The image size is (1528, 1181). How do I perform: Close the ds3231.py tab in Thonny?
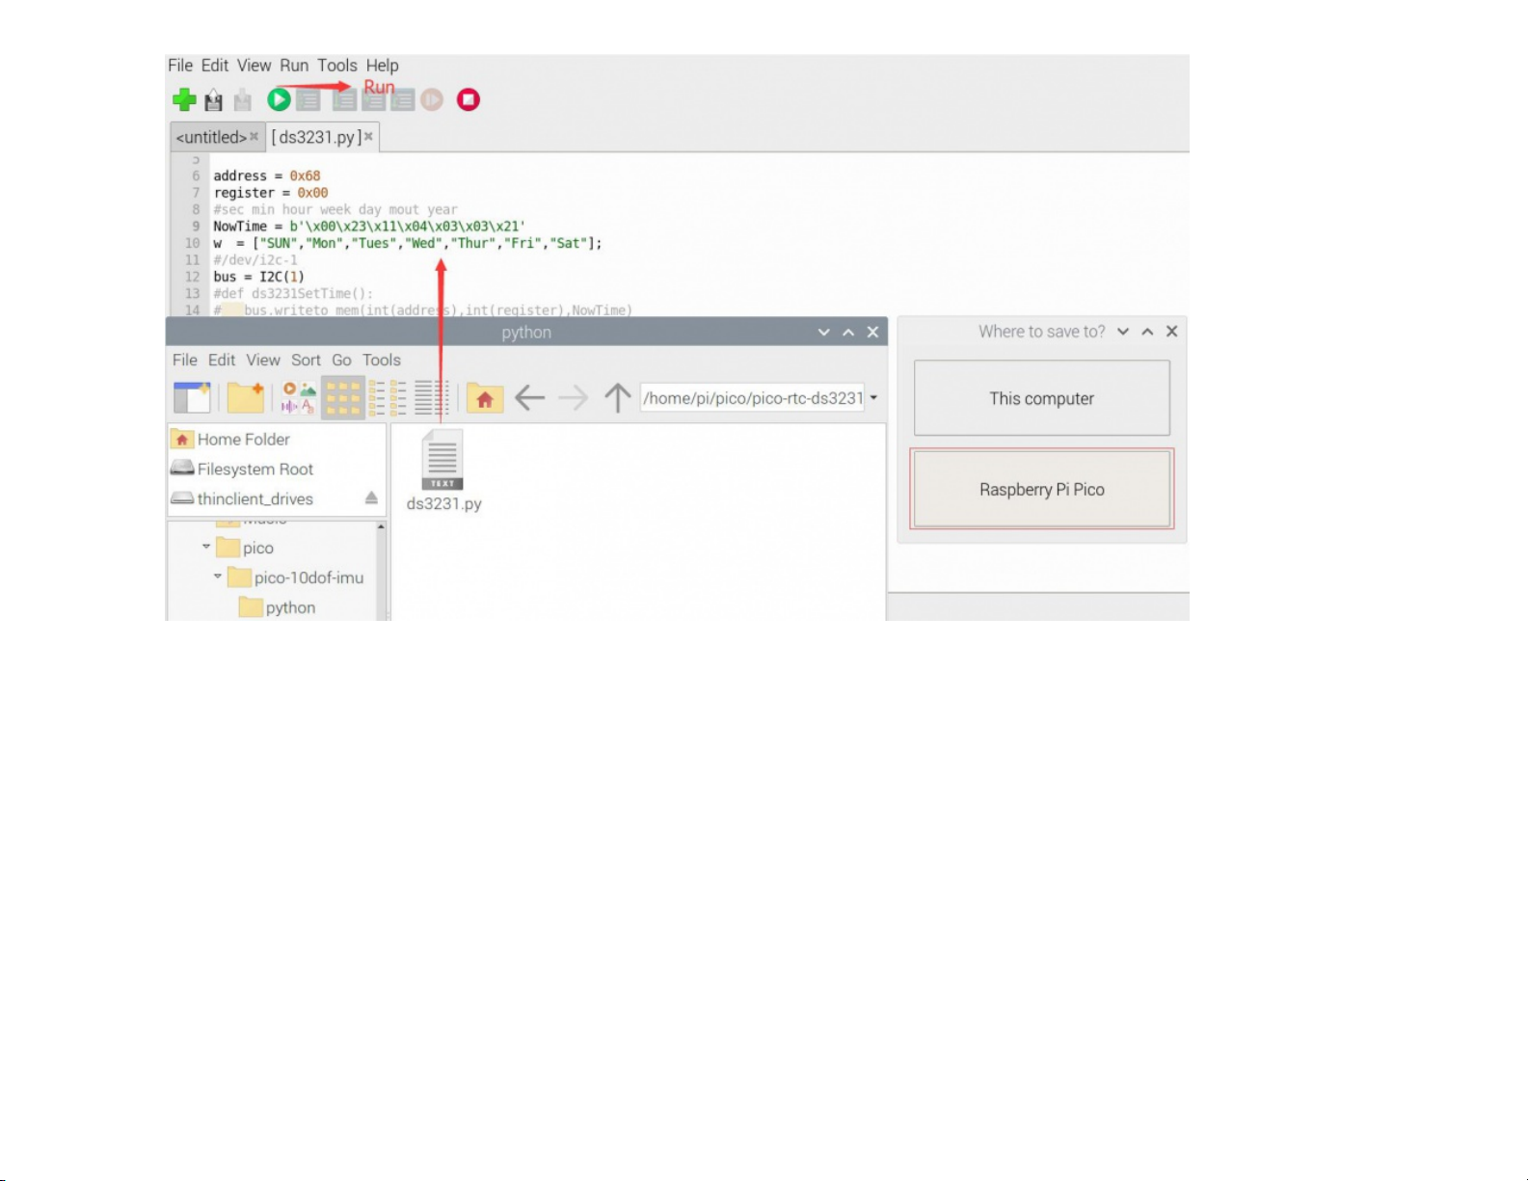368,137
